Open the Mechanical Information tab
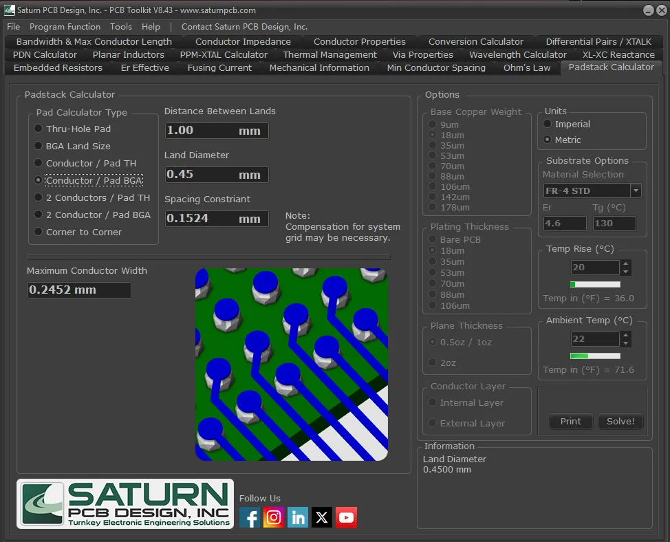The width and height of the screenshot is (670, 542). [x=319, y=68]
